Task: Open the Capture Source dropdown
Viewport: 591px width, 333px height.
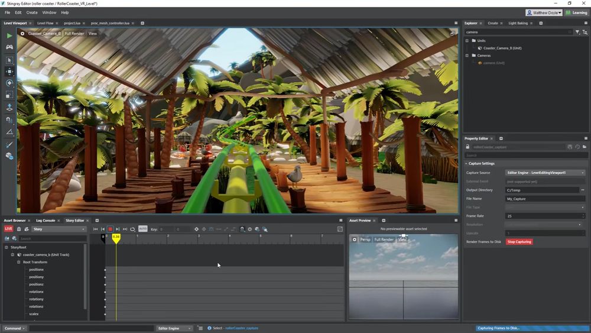Action: 545,173
